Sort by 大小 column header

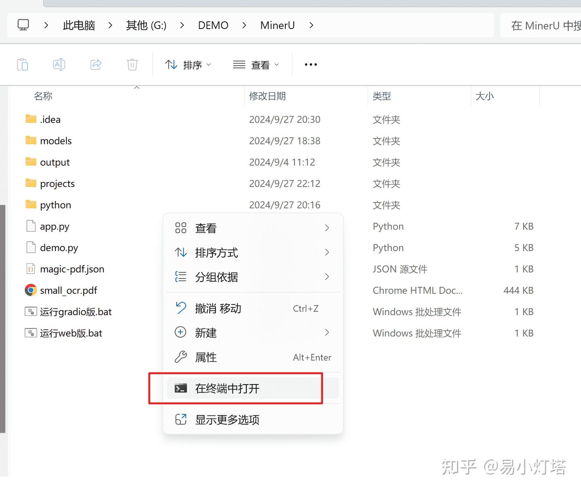(485, 96)
